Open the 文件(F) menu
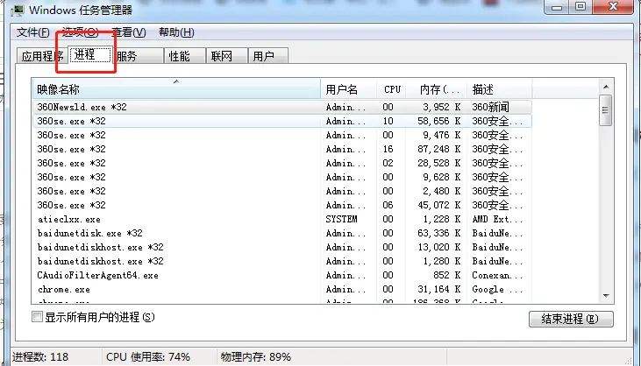This screenshot has width=641, height=366. (x=33, y=32)
